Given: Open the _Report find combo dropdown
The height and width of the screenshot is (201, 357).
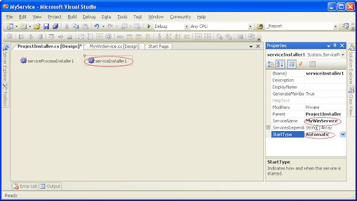Looking at the screenshot, I should [335, 26].
